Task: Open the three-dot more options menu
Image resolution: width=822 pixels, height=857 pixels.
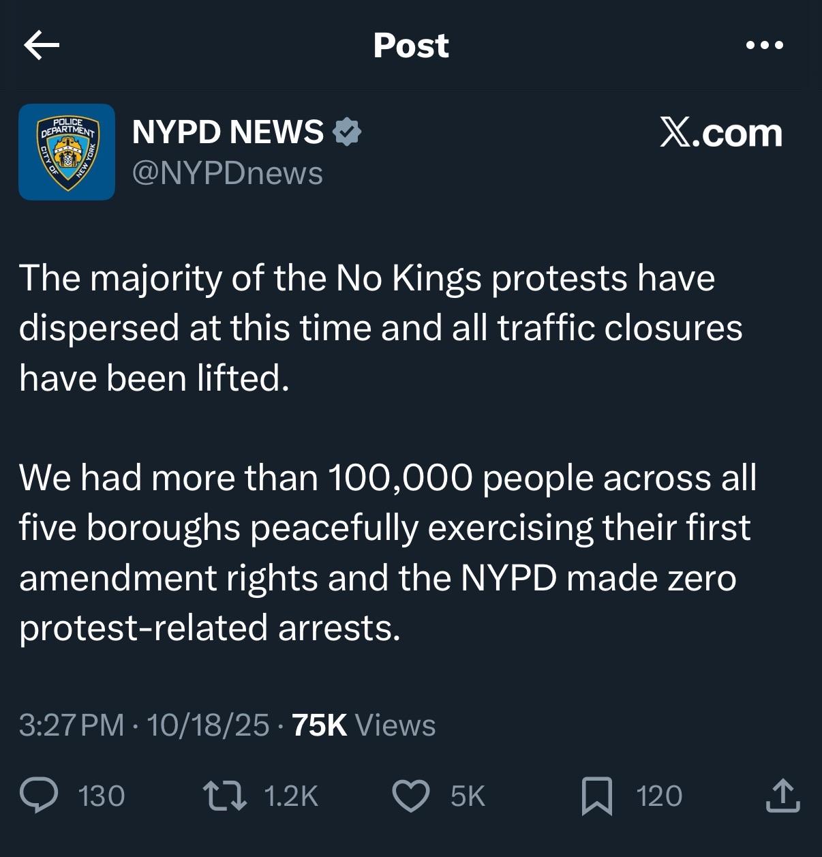Action: click(764, 46)
